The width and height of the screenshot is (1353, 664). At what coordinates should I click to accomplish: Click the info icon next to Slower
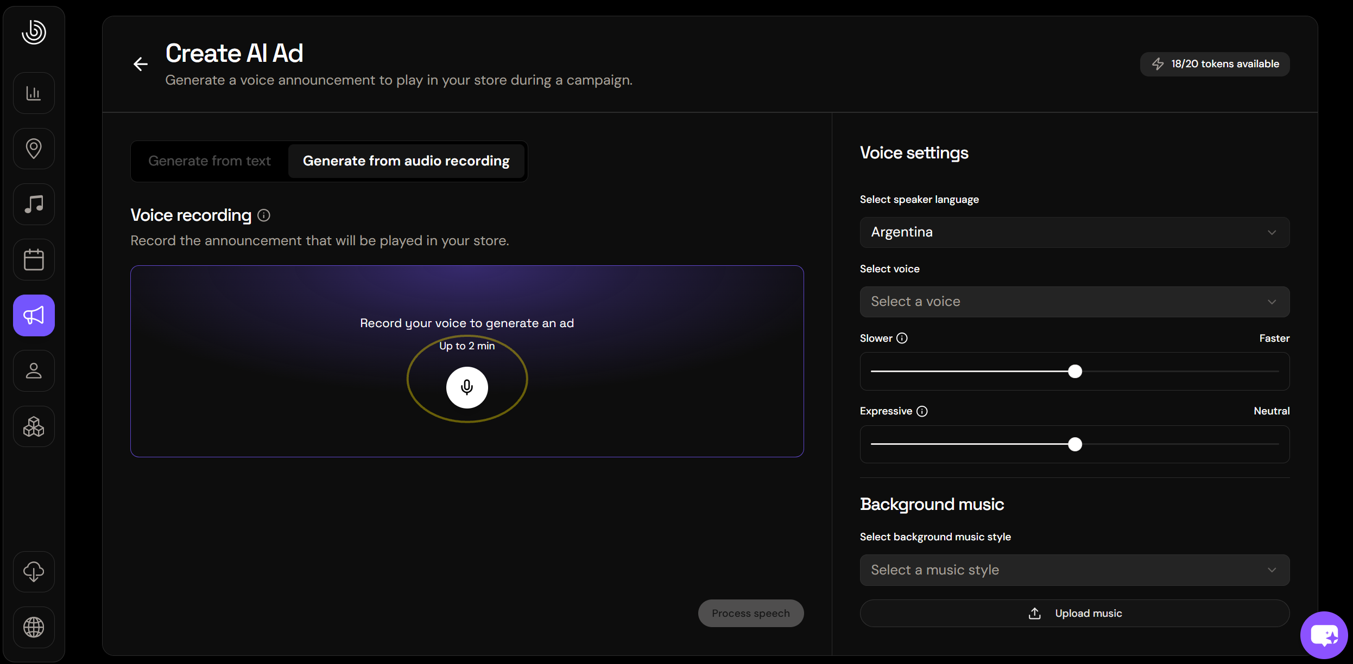click(902, 339)
